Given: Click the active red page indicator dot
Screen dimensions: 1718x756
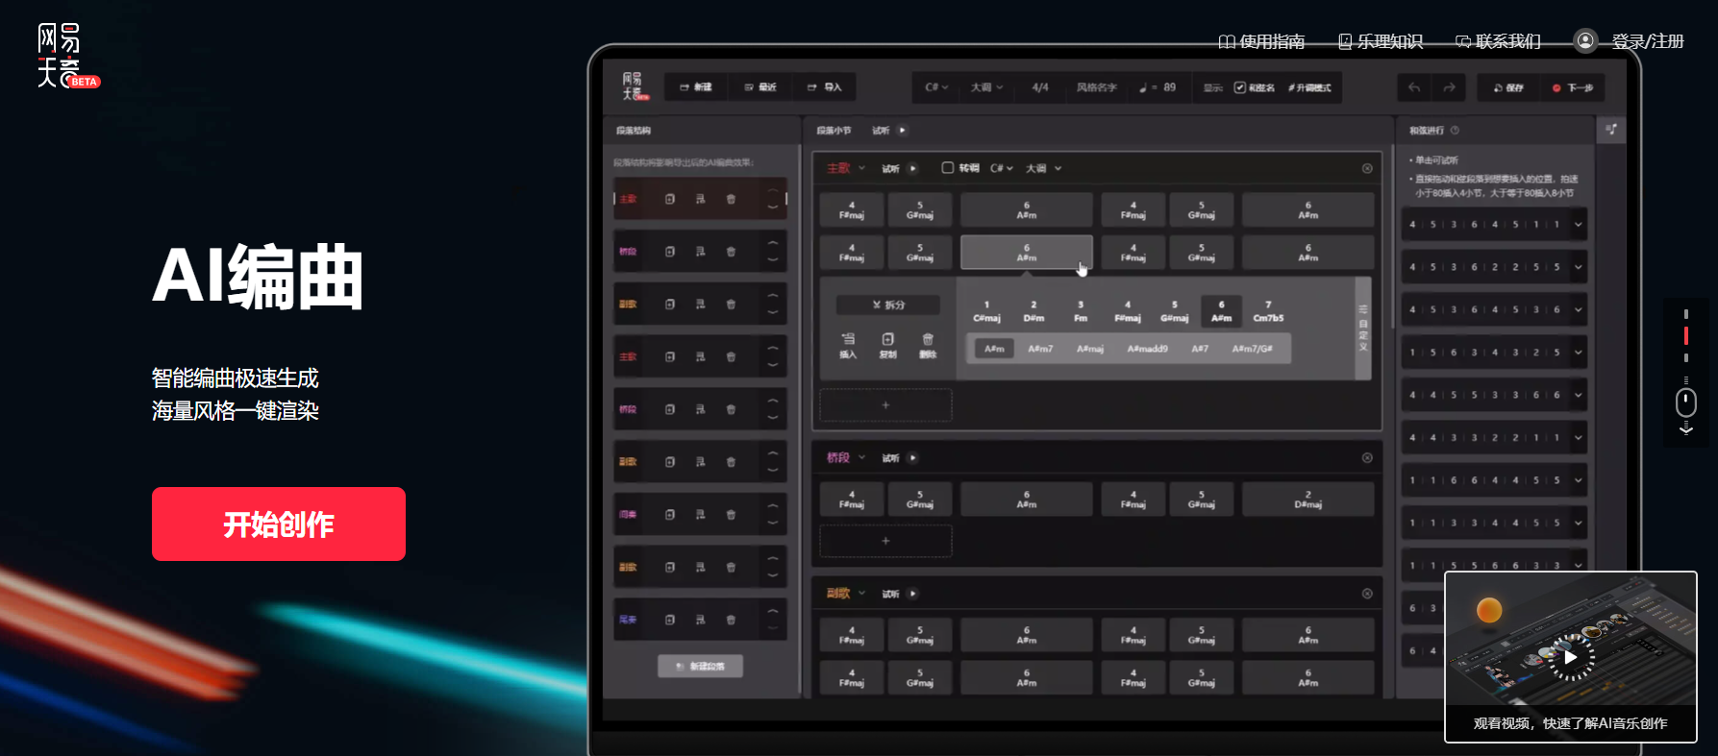Looking at the screenshot, I should [x=1685, y=335].
